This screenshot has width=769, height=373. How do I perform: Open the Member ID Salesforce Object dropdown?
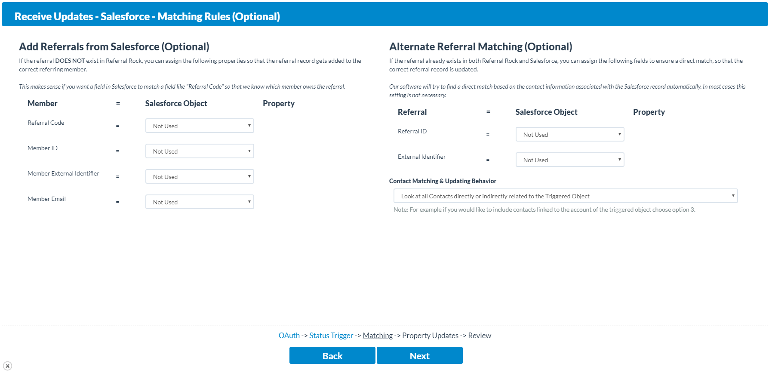coord(200,151)
